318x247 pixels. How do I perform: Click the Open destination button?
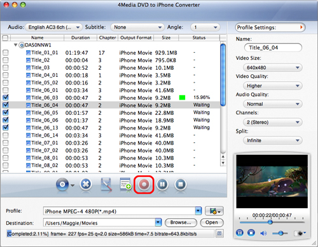pos(212,223)
